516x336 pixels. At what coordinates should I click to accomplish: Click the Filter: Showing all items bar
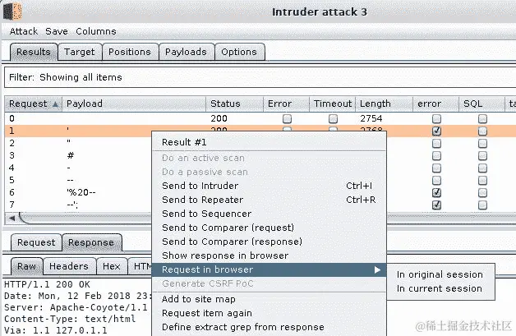(x=260, y=77)
